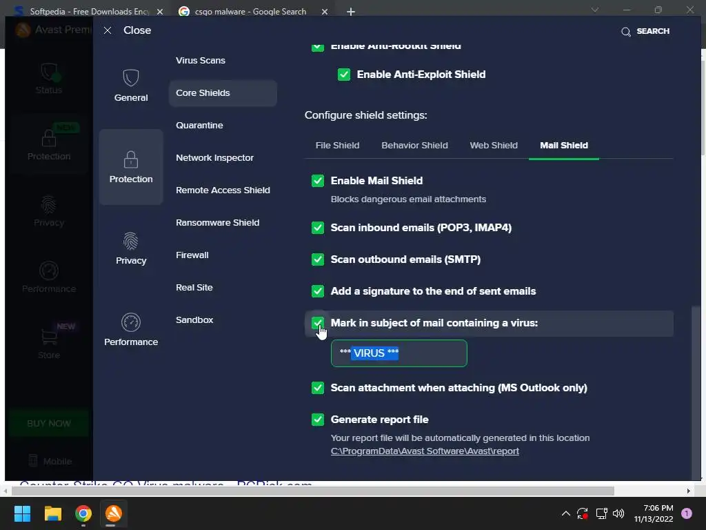Show hidden tray icons chevron

click(565, 513)
